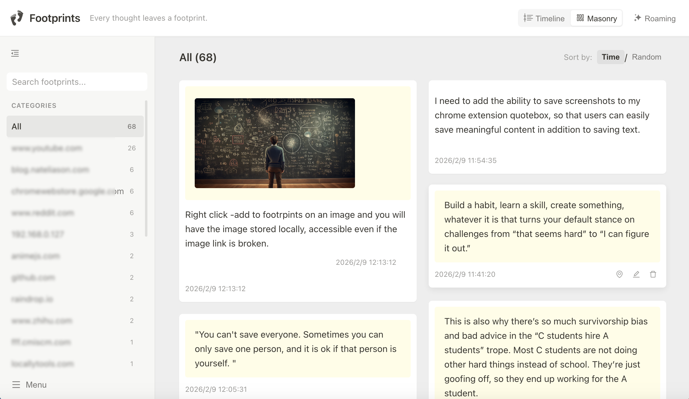Select the All category with 68 items
Image resolution: width=689 pixels, height=399 pixels.
(75, 126)
